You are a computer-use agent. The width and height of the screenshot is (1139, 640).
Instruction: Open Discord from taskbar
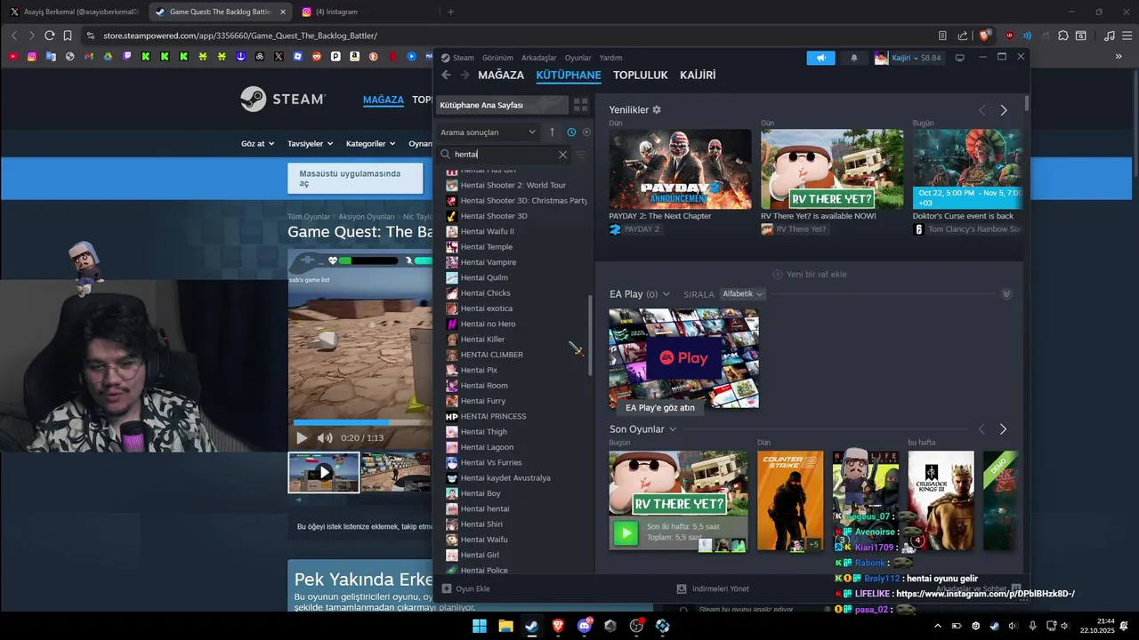point(584,626)
